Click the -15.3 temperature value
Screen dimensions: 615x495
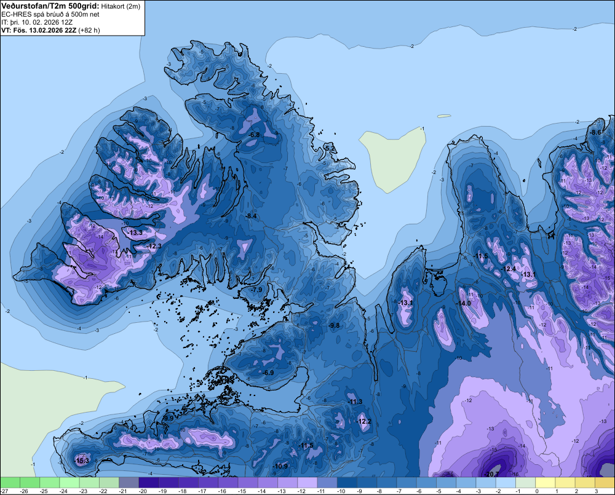click(x=82, y=461)
